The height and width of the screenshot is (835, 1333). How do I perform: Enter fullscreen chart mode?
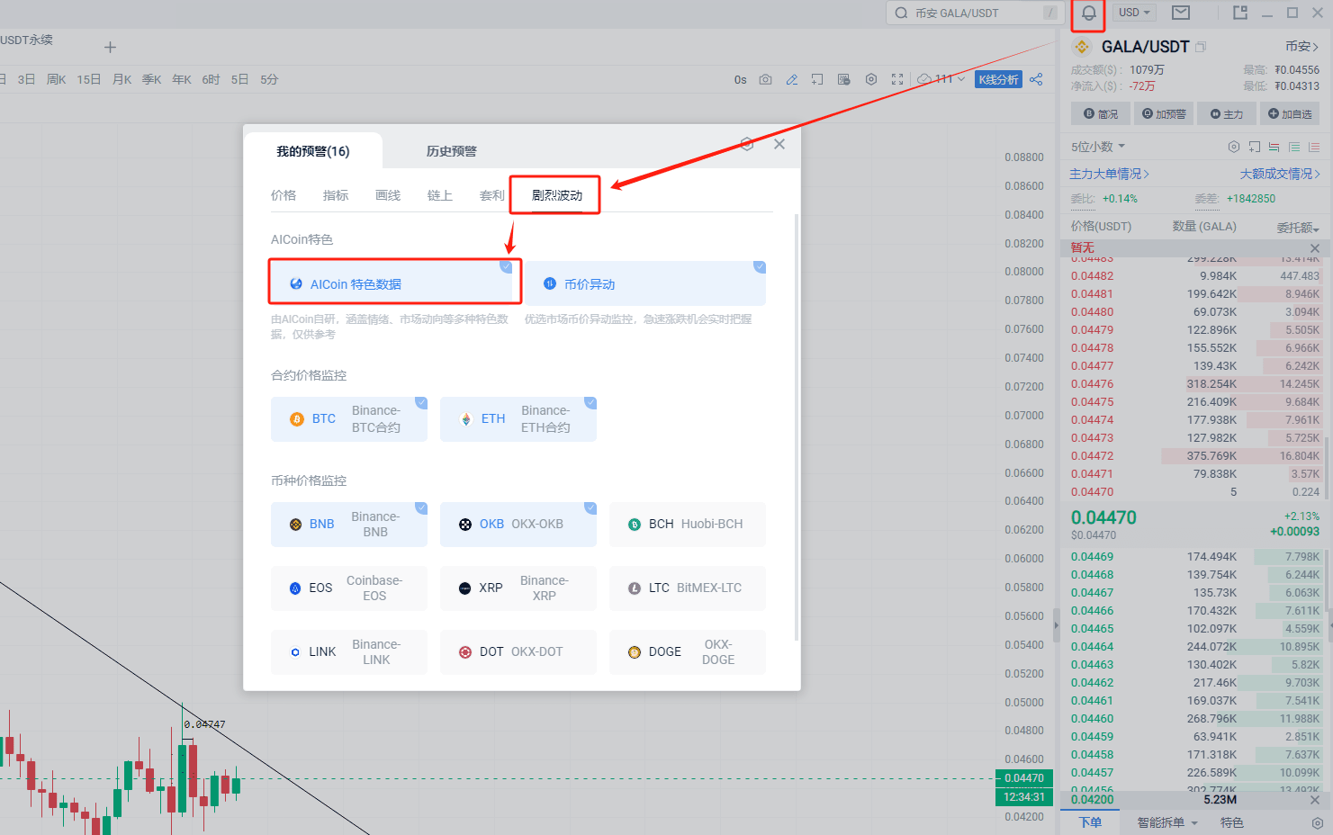(897, 79)
